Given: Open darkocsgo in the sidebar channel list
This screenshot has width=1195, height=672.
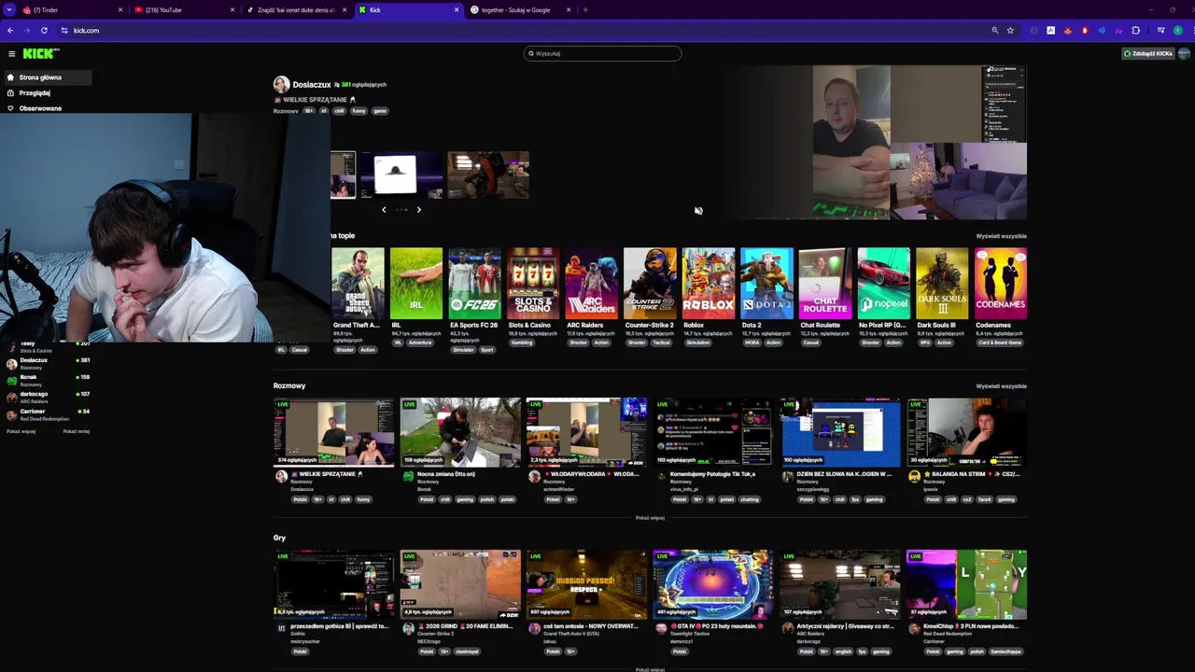Looking at the screenshot, I should pos(47,397).
